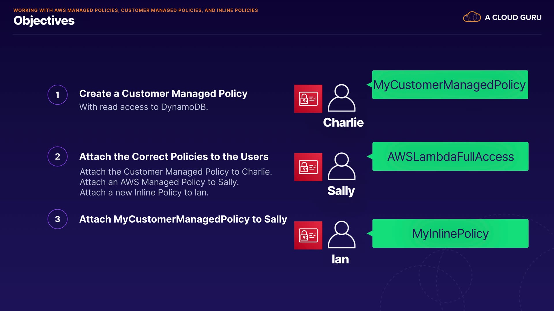Click 'Attach the Correct Policies to the Users' heading
The height and width of the screenshot is (311, 554).
click(x=174, y=156)
